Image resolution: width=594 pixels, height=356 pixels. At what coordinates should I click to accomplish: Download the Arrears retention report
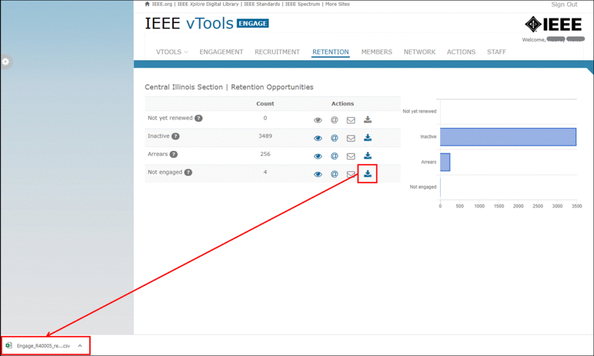[367, 156]
